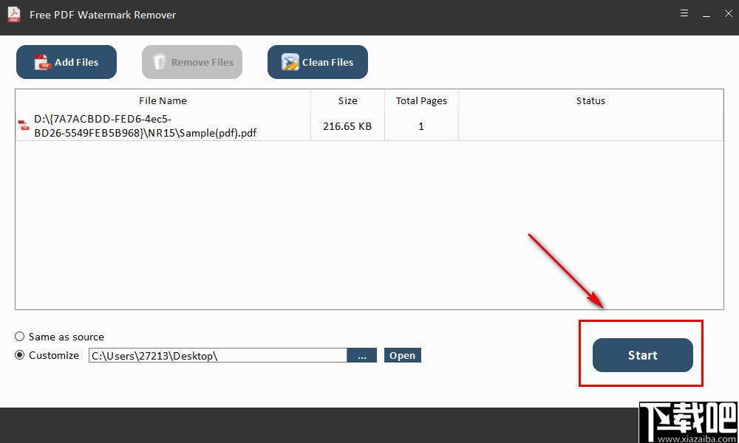This screenshot has height=443, width=739.
Task: Open the output folder with Open button
Action: (x=403, y=355)
